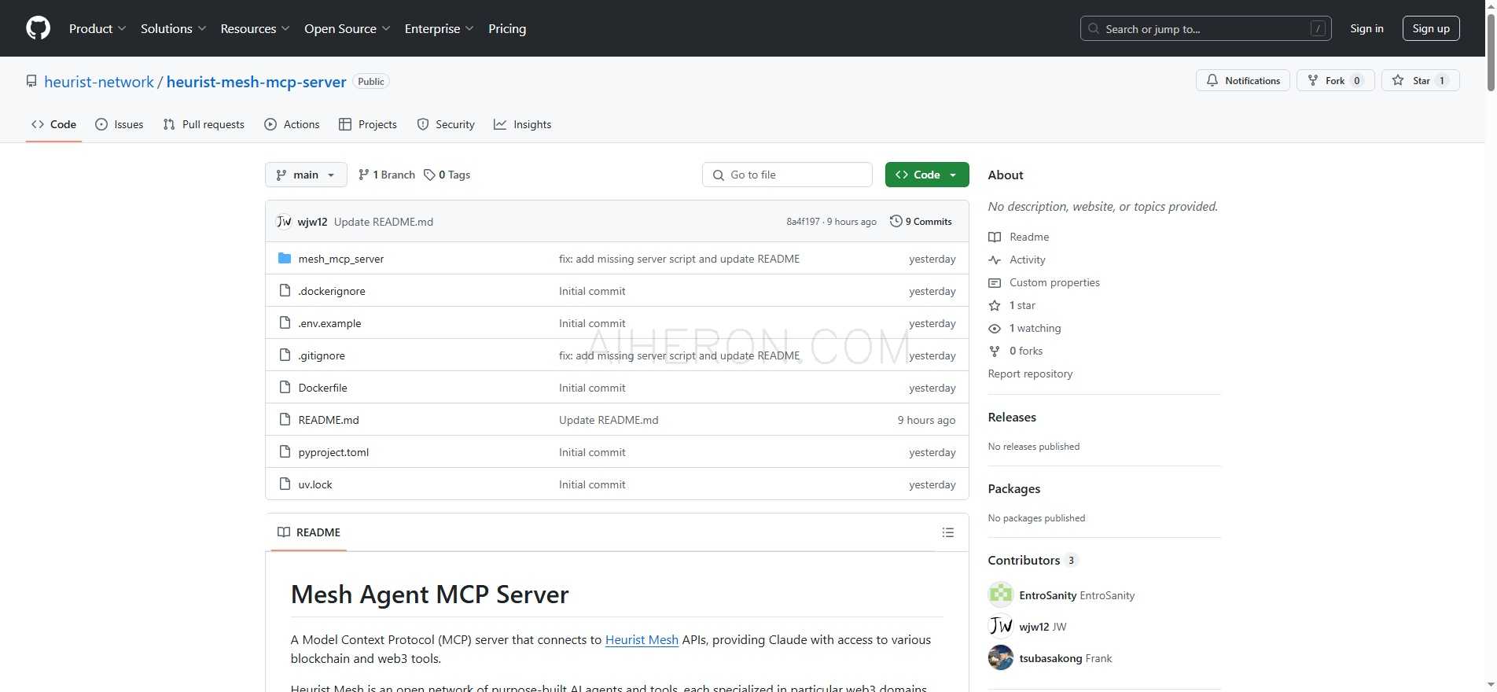
Task: Open the main branch dropdown
Action: click(x=306, y=175)
